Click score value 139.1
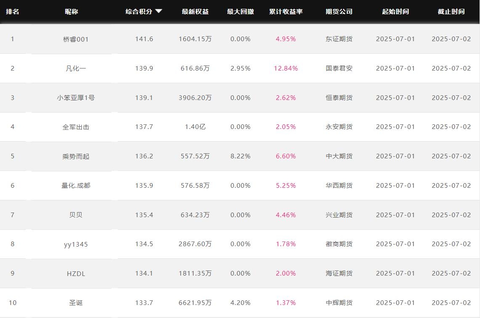 pos(144,98)
